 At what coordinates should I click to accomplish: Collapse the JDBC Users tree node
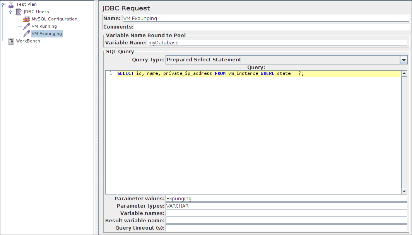[x=11, y=12]
